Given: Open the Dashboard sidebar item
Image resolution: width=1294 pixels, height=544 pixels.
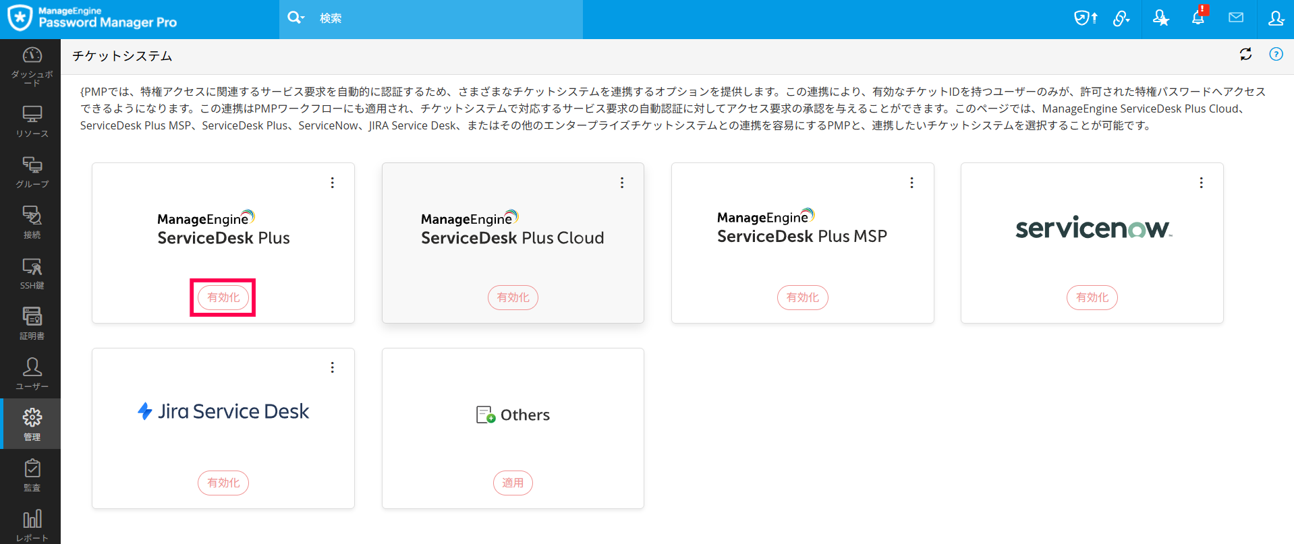Looking at the screenshot, I should [x=32, y=66].
